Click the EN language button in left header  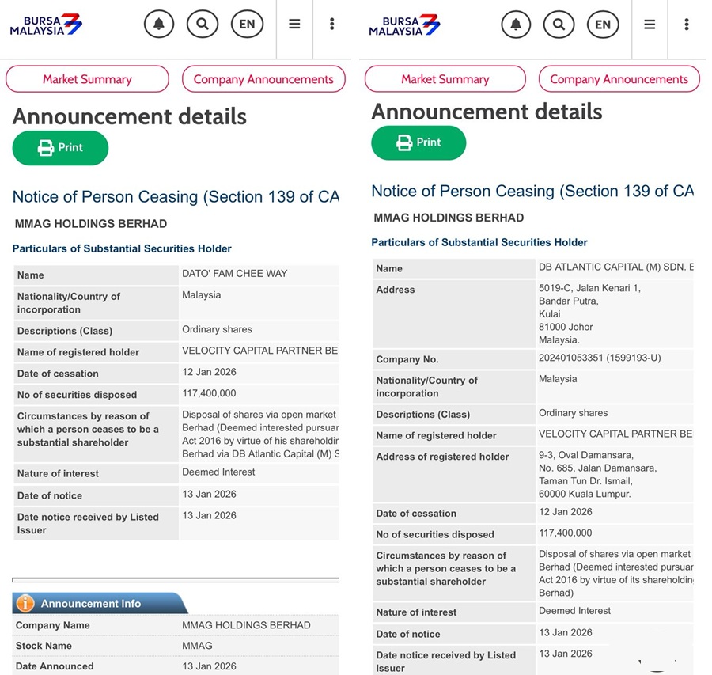(x=247, y=25)
